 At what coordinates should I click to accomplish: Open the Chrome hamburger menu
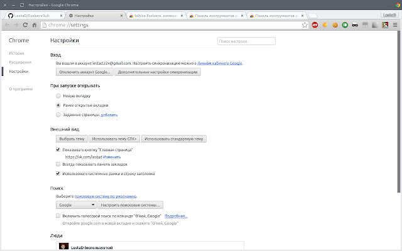click(395, 25)
